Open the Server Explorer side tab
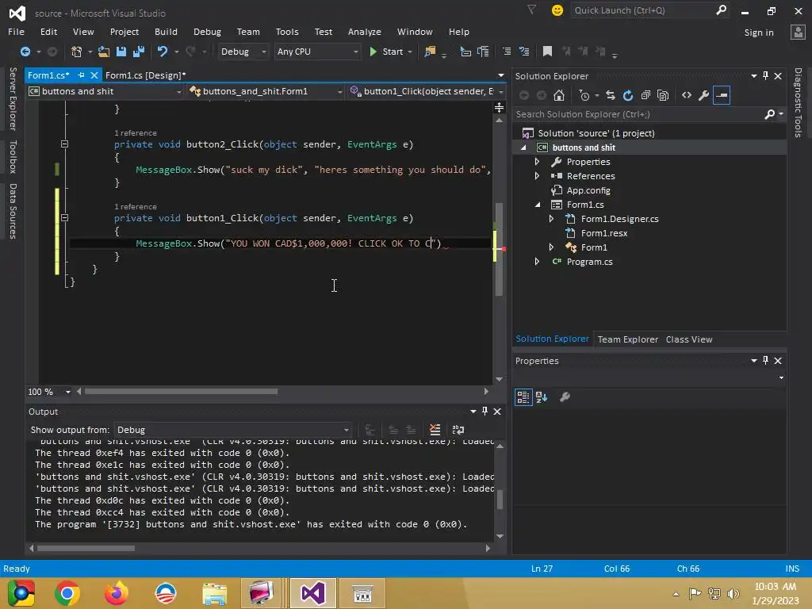812x609 pixels. click(13, 99)
